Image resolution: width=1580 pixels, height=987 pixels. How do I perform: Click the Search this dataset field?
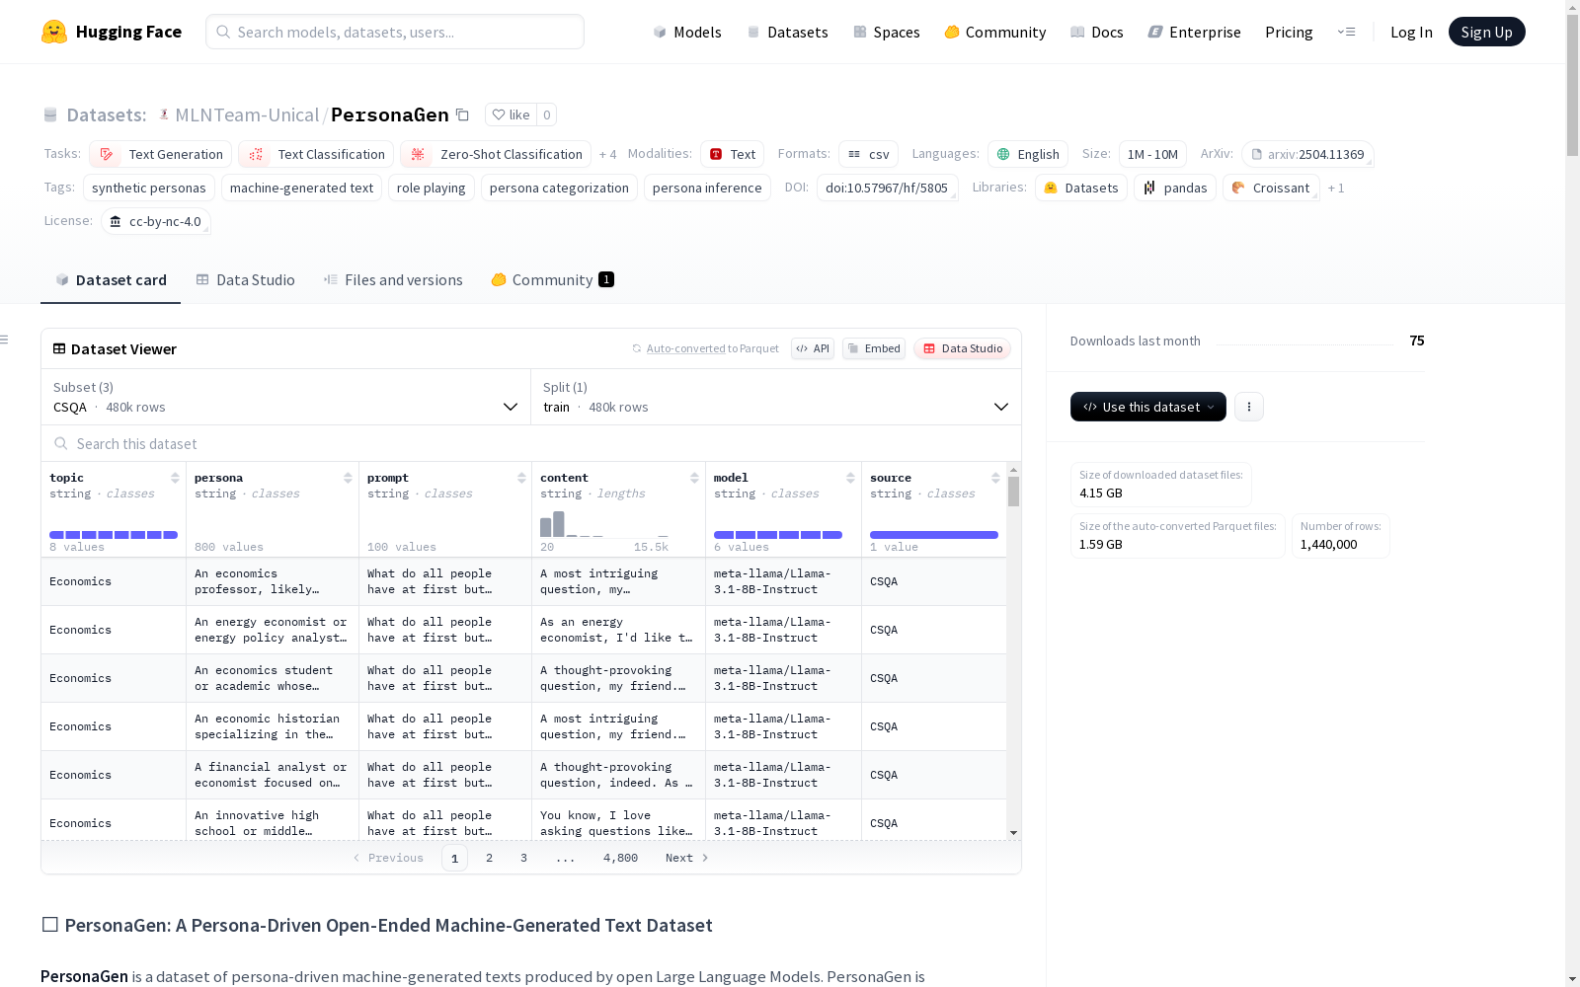[x=531, y=444]
